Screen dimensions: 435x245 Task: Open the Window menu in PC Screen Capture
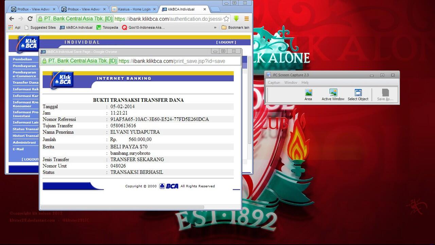click(291, 83)
